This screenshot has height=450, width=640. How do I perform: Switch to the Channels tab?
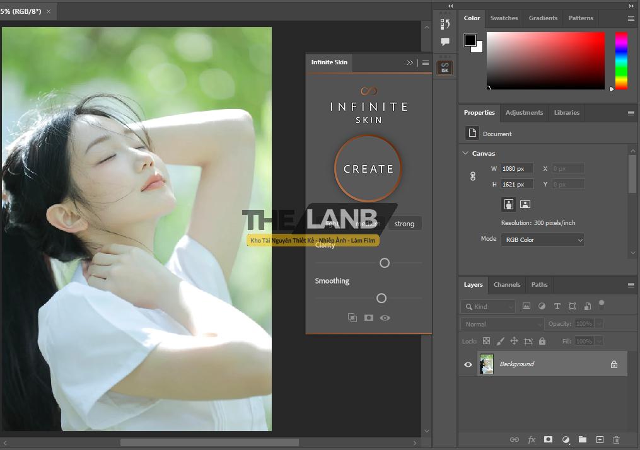point(507,285)
